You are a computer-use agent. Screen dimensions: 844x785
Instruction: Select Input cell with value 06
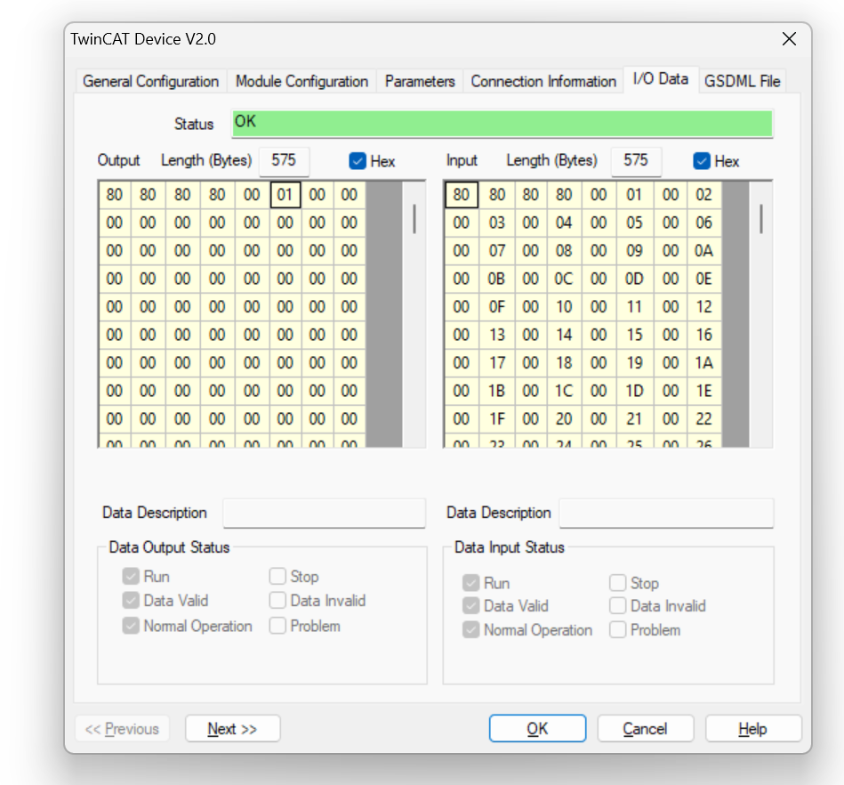[x=703, y=223]
